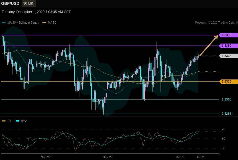
Task: Select the 30 MIN timeframe tab
Action: [29, 3]
